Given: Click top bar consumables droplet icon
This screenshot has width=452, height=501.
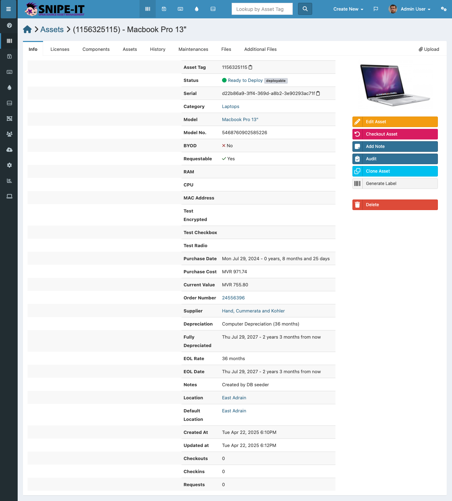Looking at the screenshot, I should (x=197, y=9).
